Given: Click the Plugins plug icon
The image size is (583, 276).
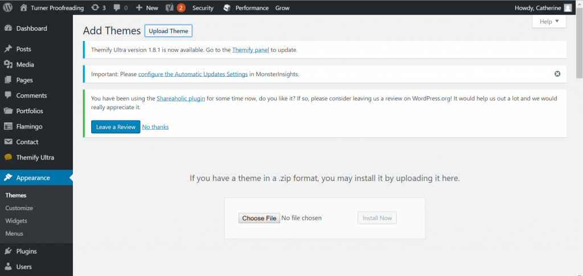Looking at the screenshot, I should pos(8,251).
